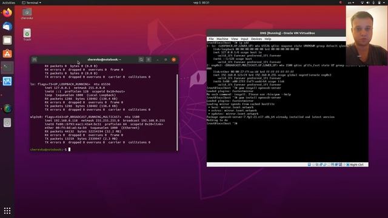The height and width of the screenshot is (218, 388).
Task: Open the Terminal hamburger menu
Action: 149,59
